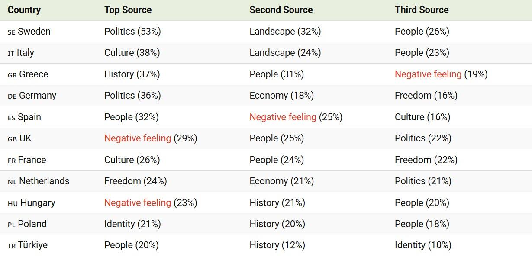The height and width of the screenshot is (257, 532).
Task: Select Poland's Identity (21%) cell
Action: [x=132, y=224]
